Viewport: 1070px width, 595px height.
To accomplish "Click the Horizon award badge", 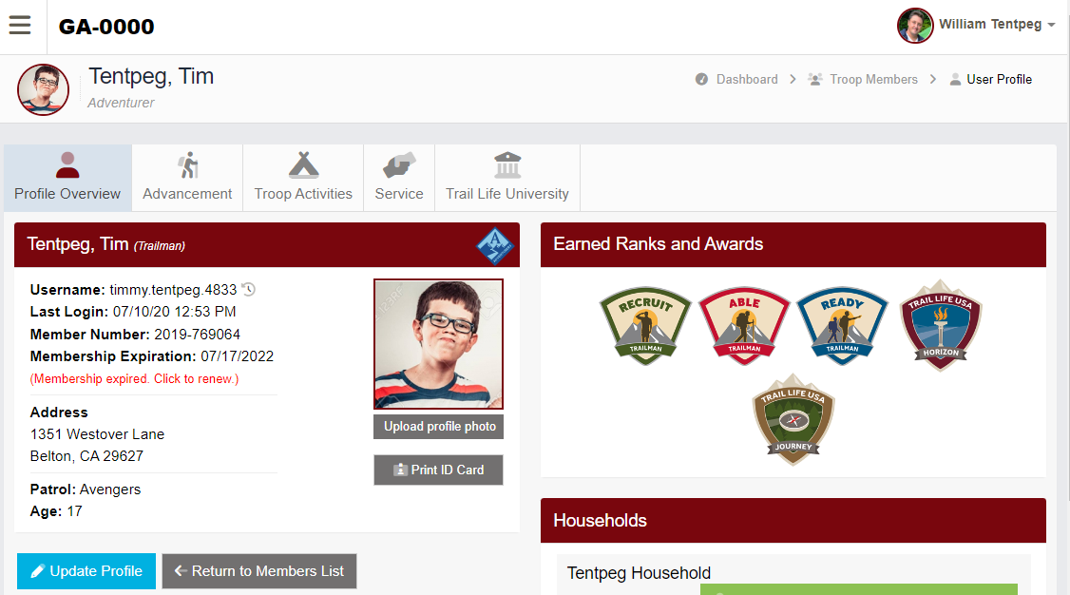I will tap(941, 325).
